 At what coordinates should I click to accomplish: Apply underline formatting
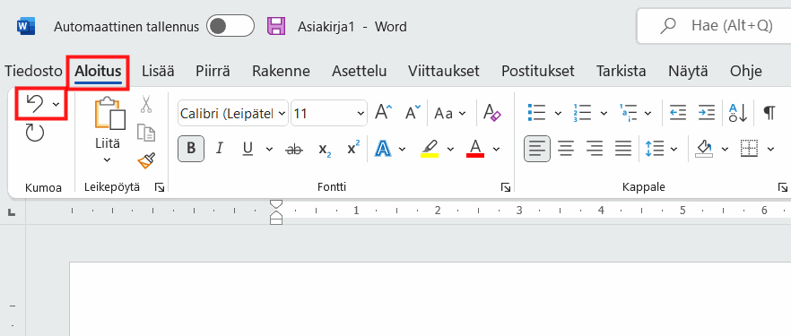click(248, 149)
